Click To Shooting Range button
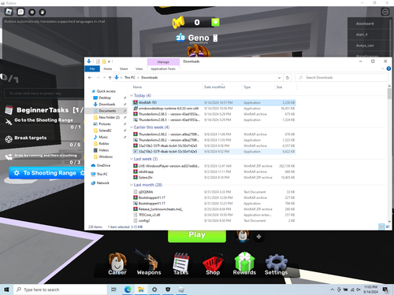Image resolution: width=394 pixels, height=295 pixels. tap(47, 173)
